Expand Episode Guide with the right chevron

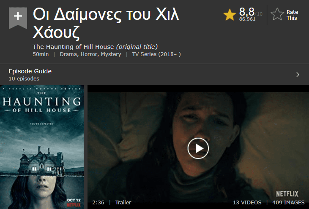click(298, 75)
